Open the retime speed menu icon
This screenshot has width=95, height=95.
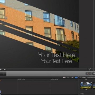pyautogui.click(x=94, y=74)
